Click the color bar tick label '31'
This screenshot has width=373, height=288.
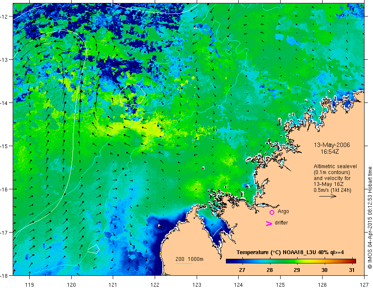tap(352, 270)
